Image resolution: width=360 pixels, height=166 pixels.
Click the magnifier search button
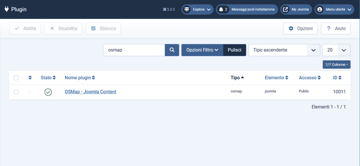[172, 50]
